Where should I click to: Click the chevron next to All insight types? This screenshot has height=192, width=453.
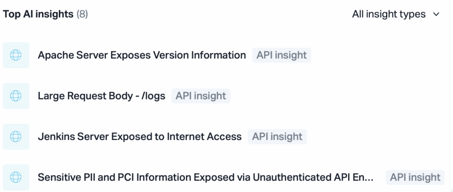436,15
